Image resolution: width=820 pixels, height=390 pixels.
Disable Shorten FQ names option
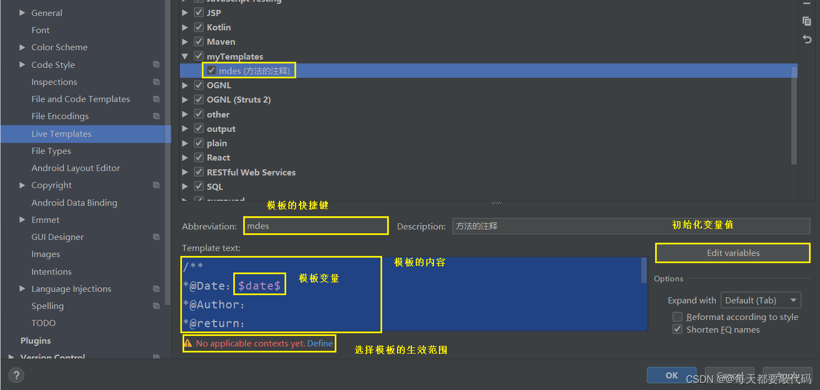pyautogui.click(x=678, y=329)
